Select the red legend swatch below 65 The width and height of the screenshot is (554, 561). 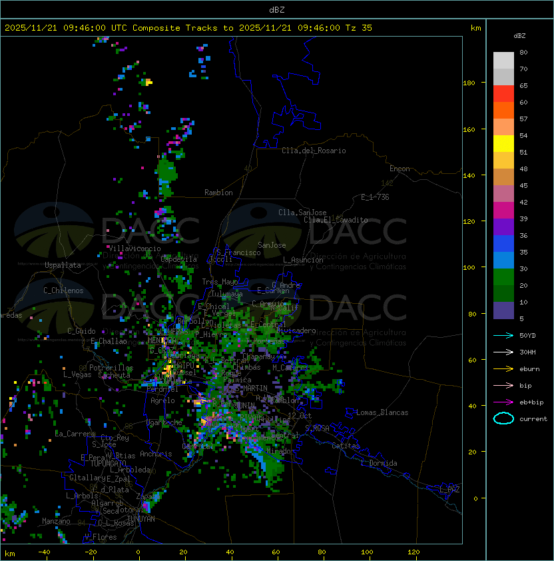pos(503,94)
